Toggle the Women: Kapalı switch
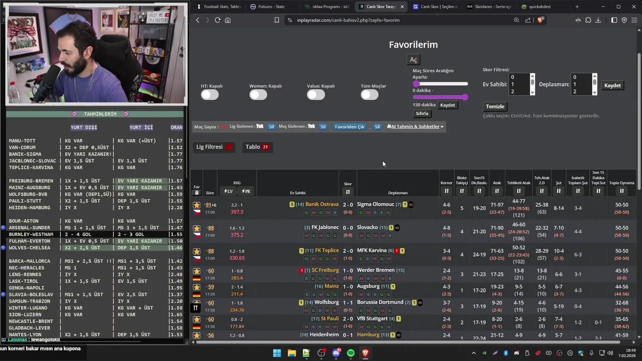The image size is (642, 361). coord(258,95)
